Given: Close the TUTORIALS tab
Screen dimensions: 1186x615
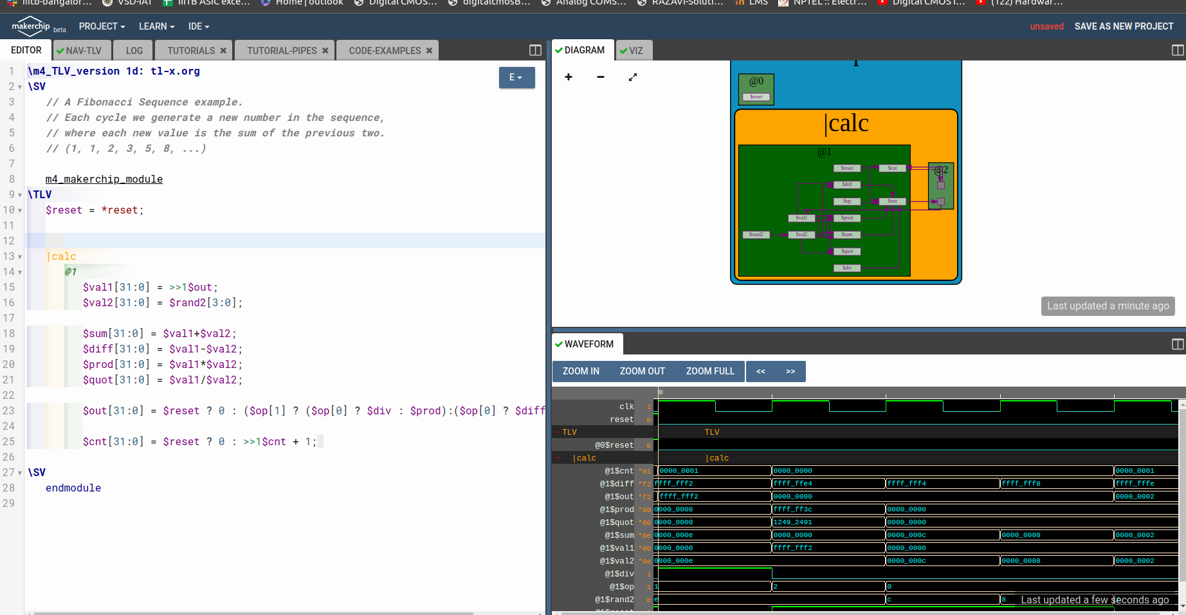Looking at the screenshot, I should coord(223,50).
